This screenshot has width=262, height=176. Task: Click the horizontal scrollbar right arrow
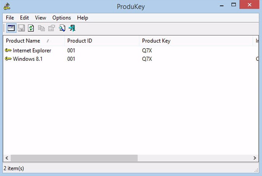[255, 158]
